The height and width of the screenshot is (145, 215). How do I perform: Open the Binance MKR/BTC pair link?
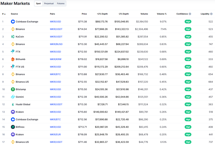(55, 74)
